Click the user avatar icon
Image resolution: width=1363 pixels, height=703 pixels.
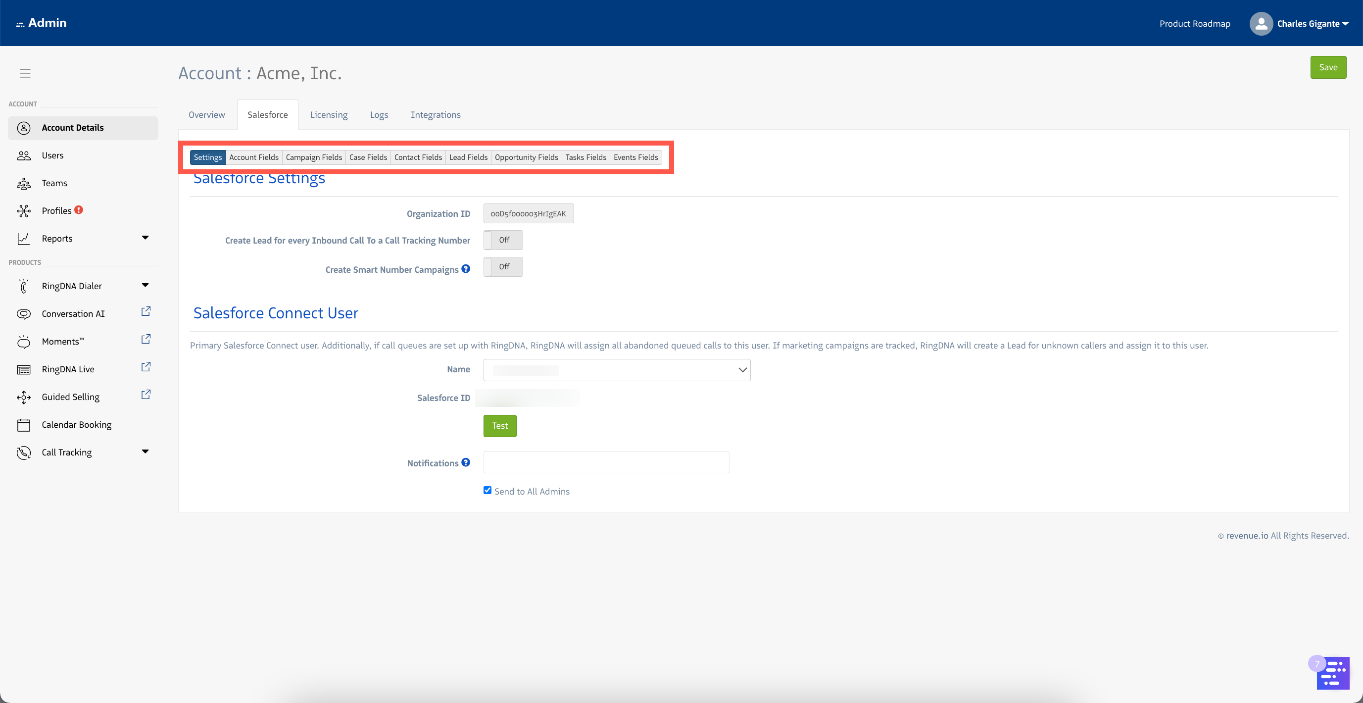point(1261,23)
